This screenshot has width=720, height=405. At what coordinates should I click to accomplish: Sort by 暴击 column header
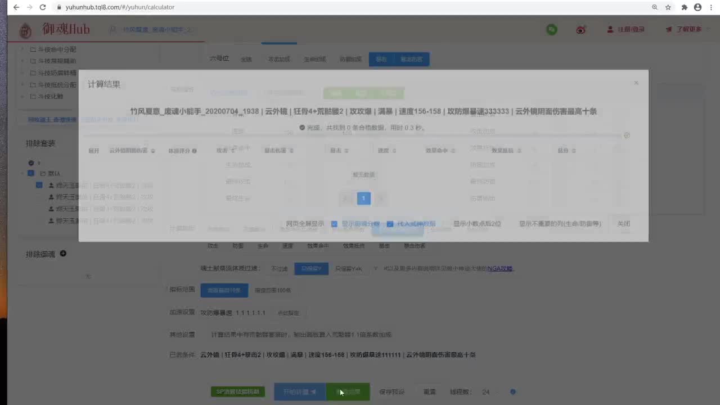click(x=339, y=151)
